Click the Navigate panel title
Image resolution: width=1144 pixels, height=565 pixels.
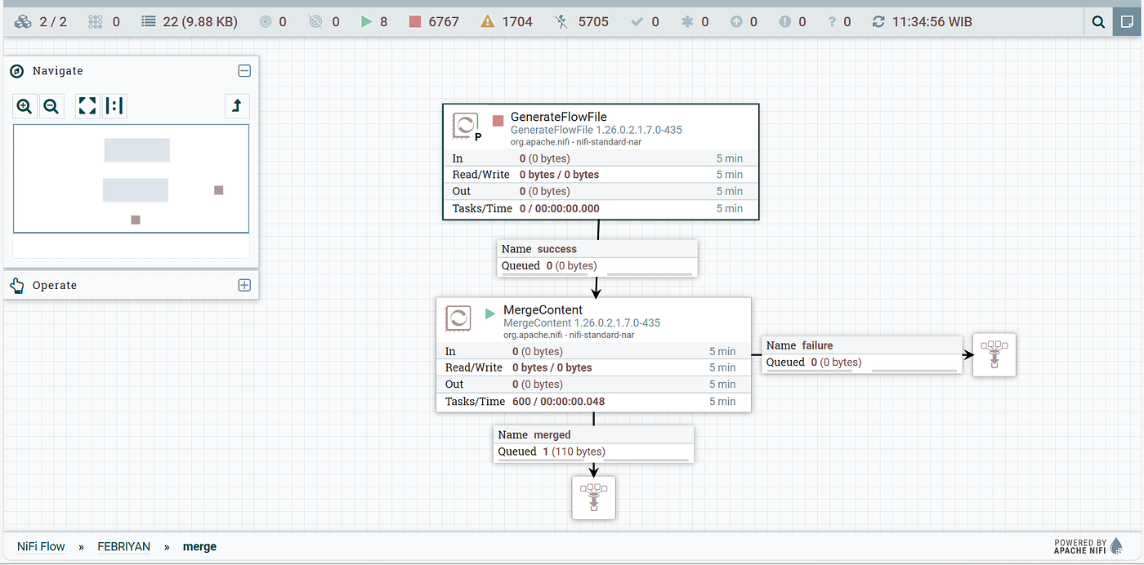pyautogui.click(x=58, y=71)
